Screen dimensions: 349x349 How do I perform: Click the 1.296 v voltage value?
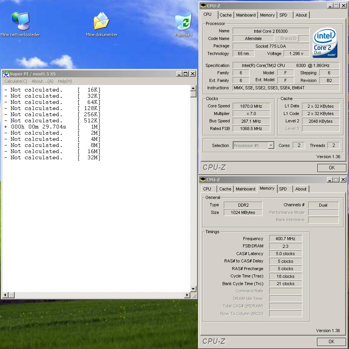pos(296,53)
